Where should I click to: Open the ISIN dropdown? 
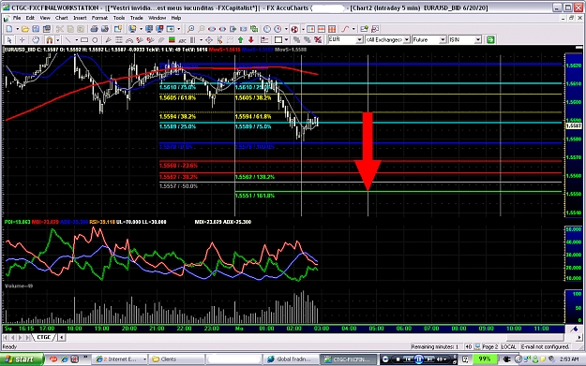pos(477,39)
